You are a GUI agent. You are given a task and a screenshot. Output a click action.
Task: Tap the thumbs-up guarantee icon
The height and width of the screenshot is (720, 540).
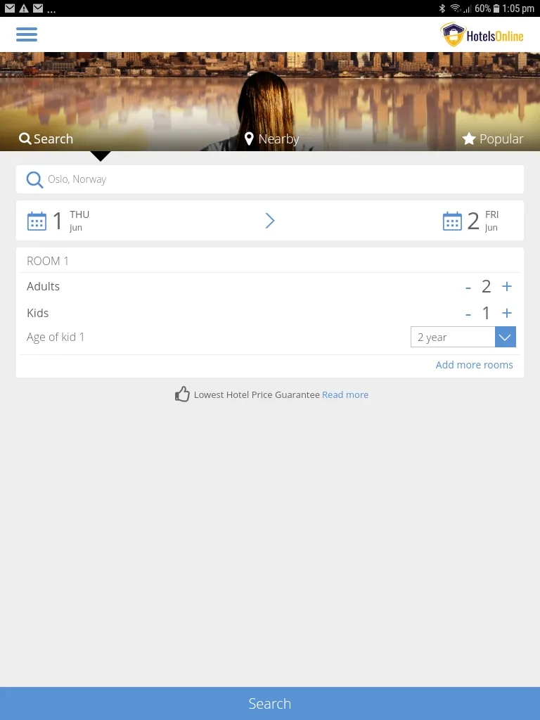click(x=182, y=394)
